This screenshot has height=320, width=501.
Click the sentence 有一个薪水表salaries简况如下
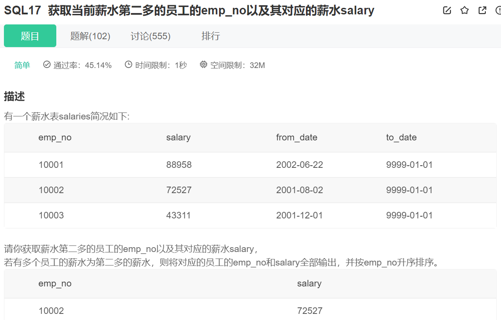pyautogui.click(x=67, y=116)
